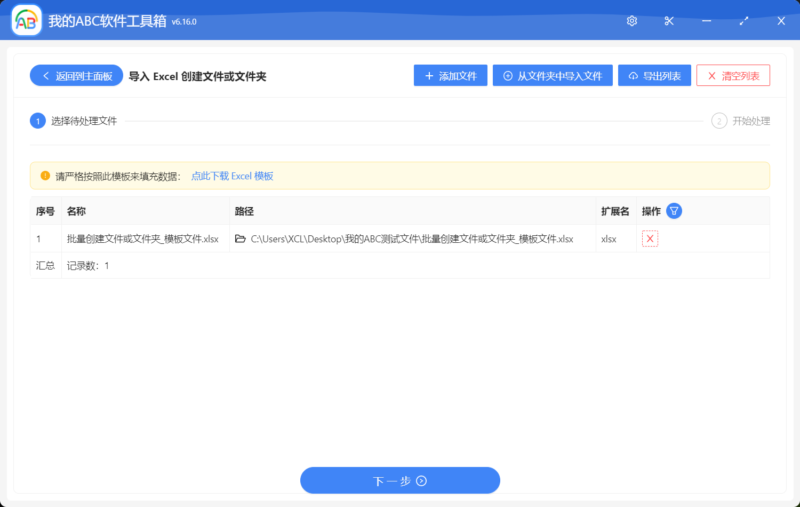Screen dimensions: 800x507
Task: Click the warning icon in the yellow notice bar
Action: click(x=45, y=175)
